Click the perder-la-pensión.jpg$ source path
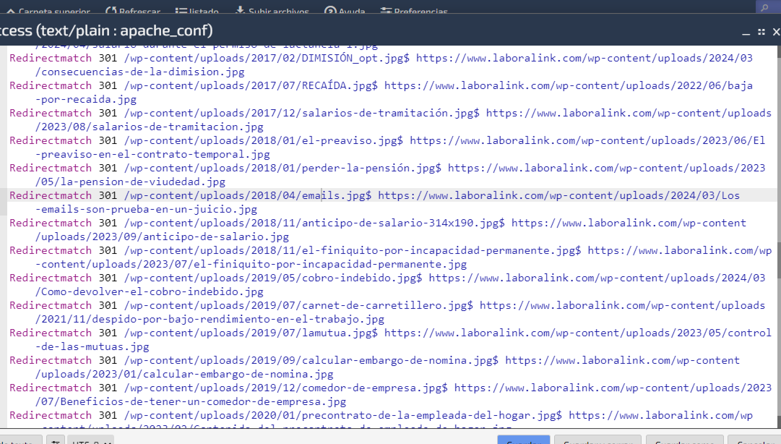Viewport: 781px width, 444px height. click(x=282, y=168)
